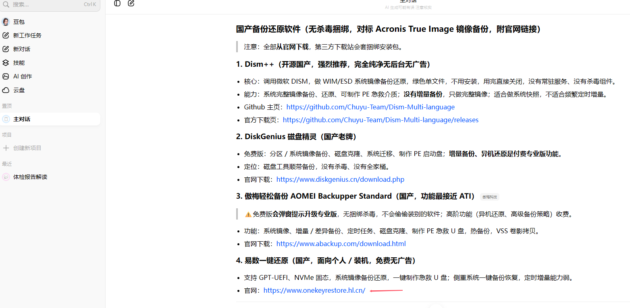Click the 体检报告解读 chat bubble icon
630x308 pixels.
(6, 177)
